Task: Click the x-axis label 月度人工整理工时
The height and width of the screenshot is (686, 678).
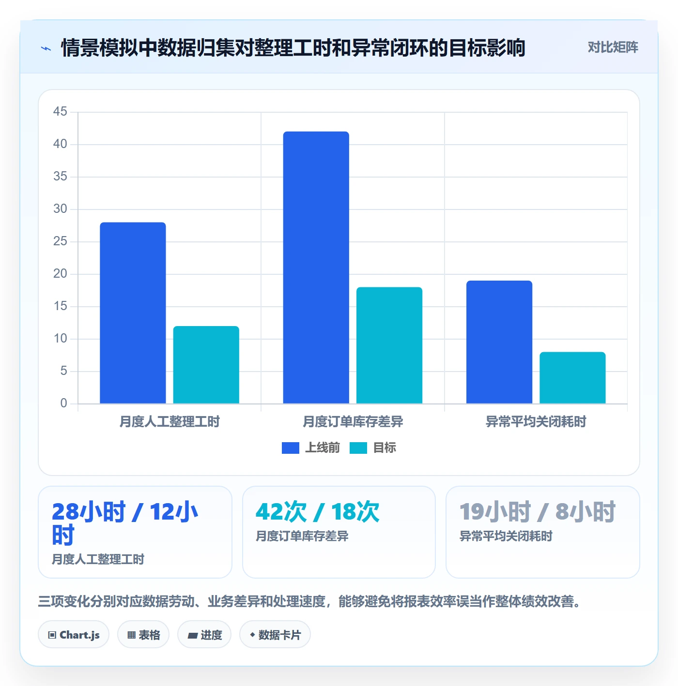Action: click(x=169, y=422)
